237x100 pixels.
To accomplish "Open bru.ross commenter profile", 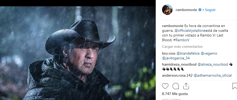I will pyautogui.click(x=169, y=53).
